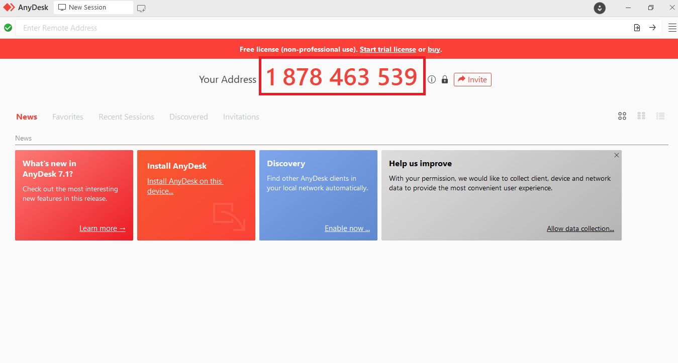678x363 pixels.
Task: Click the Discovery card title
Action: coord(286,163)
